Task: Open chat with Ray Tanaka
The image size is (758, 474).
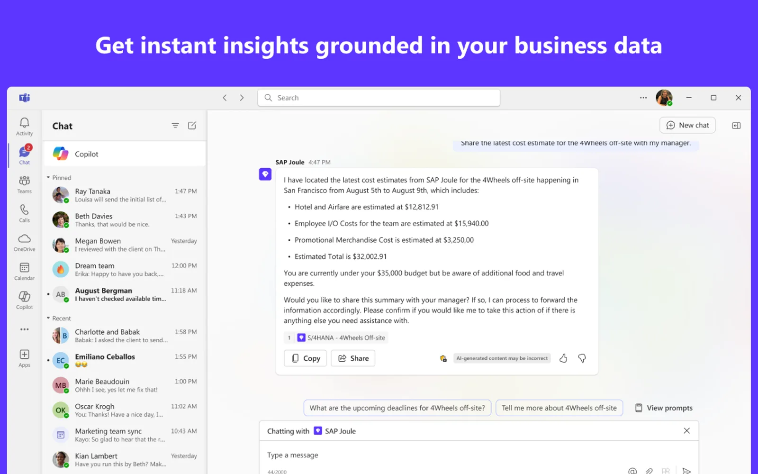Action: pyautogui.click(x=125, y=195)
